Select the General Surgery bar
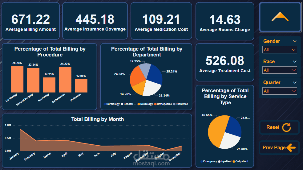This screenshot has width=303, height=170. tap(33, 80)
